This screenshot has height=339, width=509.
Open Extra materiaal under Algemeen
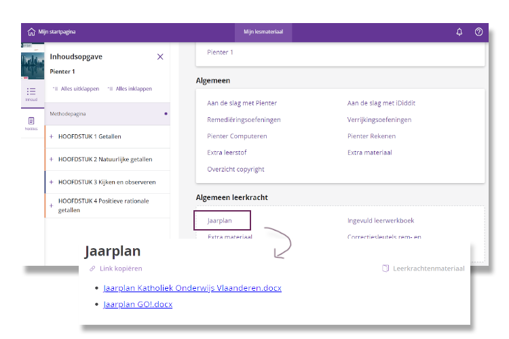369,153
